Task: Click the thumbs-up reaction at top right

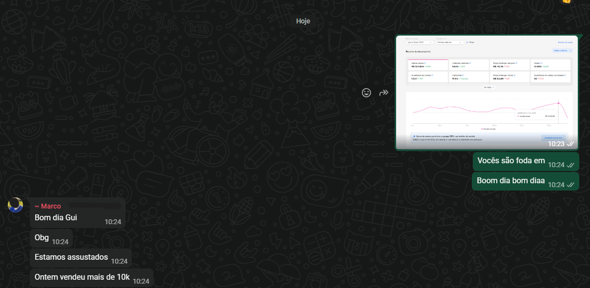Action: [567, 1]
